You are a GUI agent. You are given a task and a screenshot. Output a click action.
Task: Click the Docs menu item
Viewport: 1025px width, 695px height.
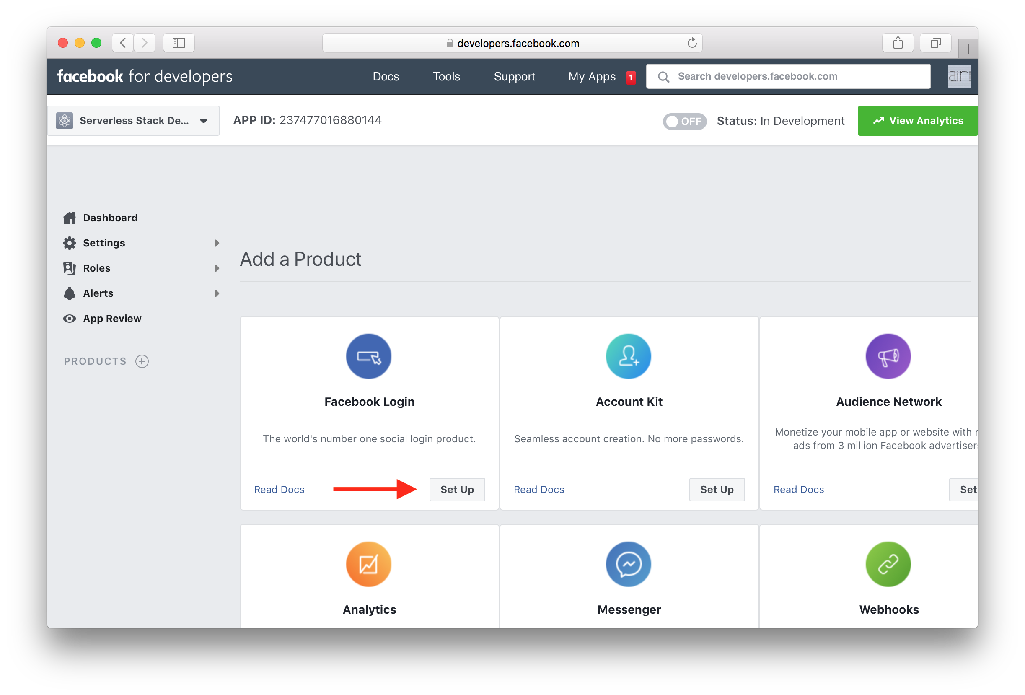point(386,76)
